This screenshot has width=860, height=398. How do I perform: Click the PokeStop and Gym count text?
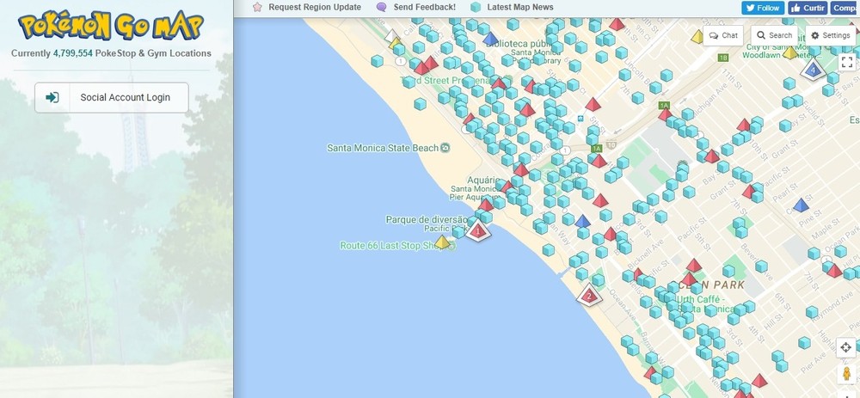click(111, 53)
